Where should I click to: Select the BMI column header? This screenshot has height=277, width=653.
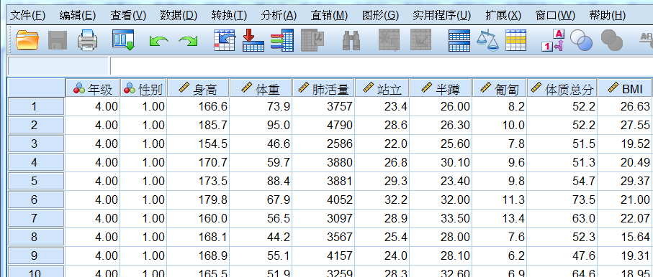[x=625, y=88]
